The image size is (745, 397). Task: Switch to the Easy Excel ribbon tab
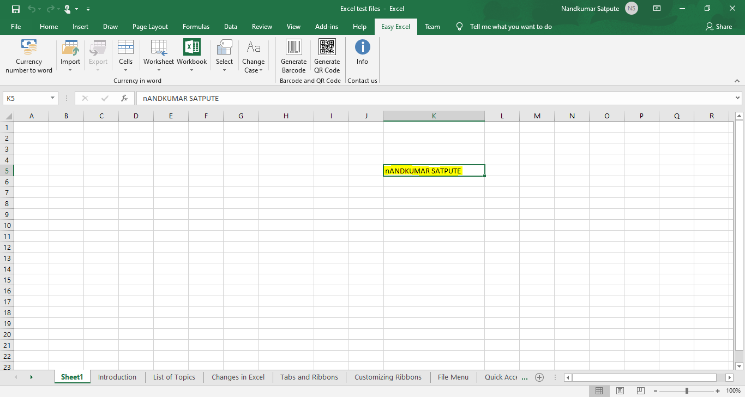pyautogui.click(x=395, y=26)
